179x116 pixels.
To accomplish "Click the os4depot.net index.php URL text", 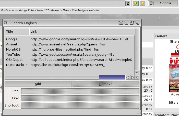I will click(82, 60).
